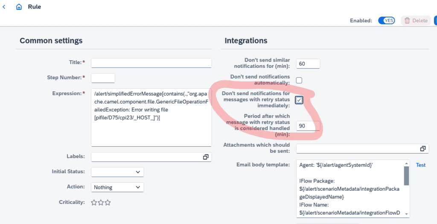Screen dimensions: 437x224
Task: Set Criticality to three stars
Action: pyautogui.click(x=108, y=203)
